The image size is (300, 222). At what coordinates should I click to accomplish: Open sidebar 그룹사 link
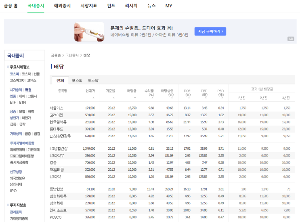[x=32, y=96]
